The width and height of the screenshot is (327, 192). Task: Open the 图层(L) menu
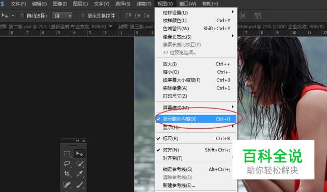point(80,4)
